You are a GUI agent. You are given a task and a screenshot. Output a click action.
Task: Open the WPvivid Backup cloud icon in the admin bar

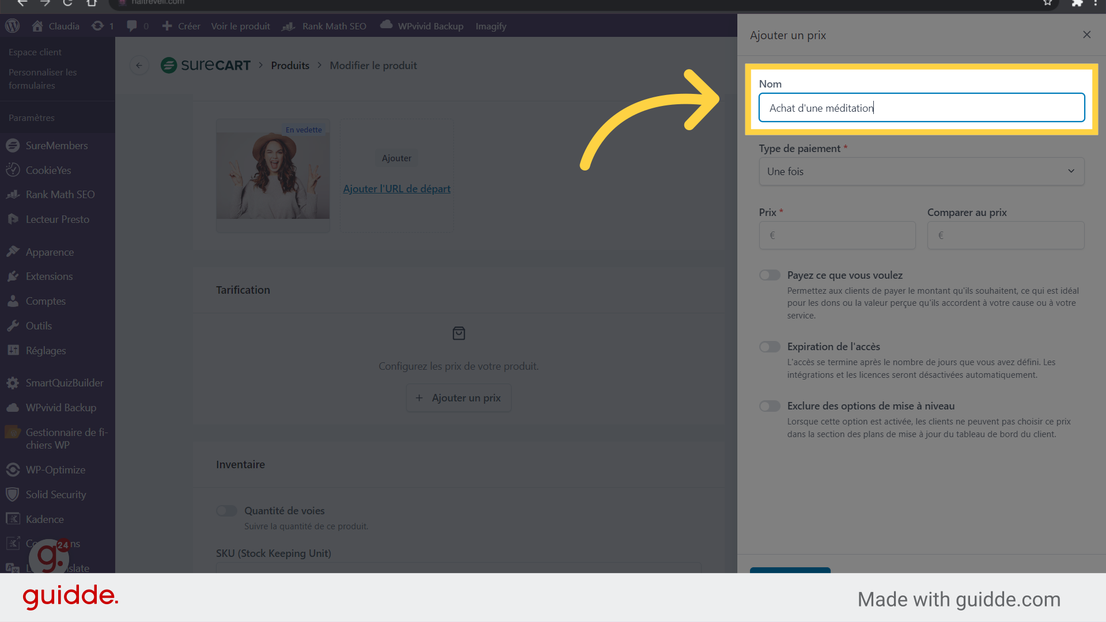[387, 25]
